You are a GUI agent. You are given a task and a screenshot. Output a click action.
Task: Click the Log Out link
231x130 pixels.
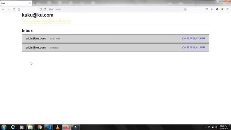[x=65, y=21]
